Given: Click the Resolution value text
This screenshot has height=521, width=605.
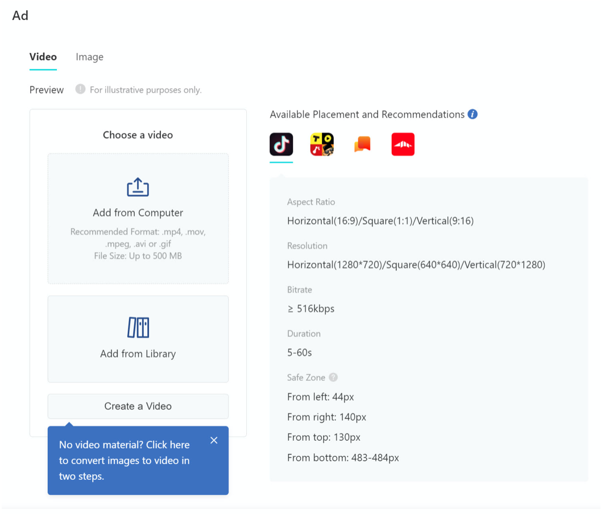Looking at the screenshot, I should (416, 264).
